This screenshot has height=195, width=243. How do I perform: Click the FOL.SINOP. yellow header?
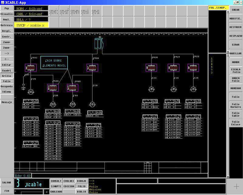pos(218,8)
